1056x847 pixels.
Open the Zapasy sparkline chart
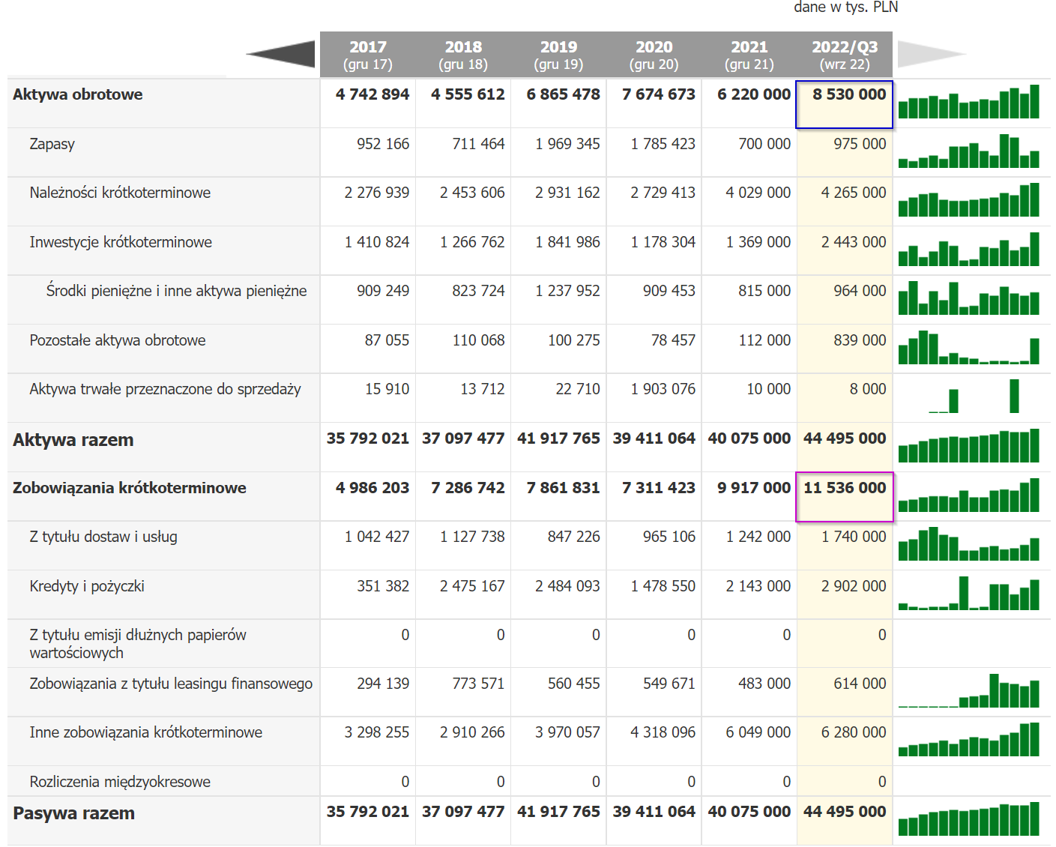(x=969, y=151)
